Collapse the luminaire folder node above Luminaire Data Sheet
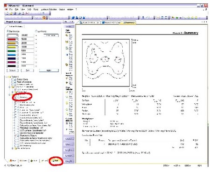210x172 pixels. (x=10, y=87)
